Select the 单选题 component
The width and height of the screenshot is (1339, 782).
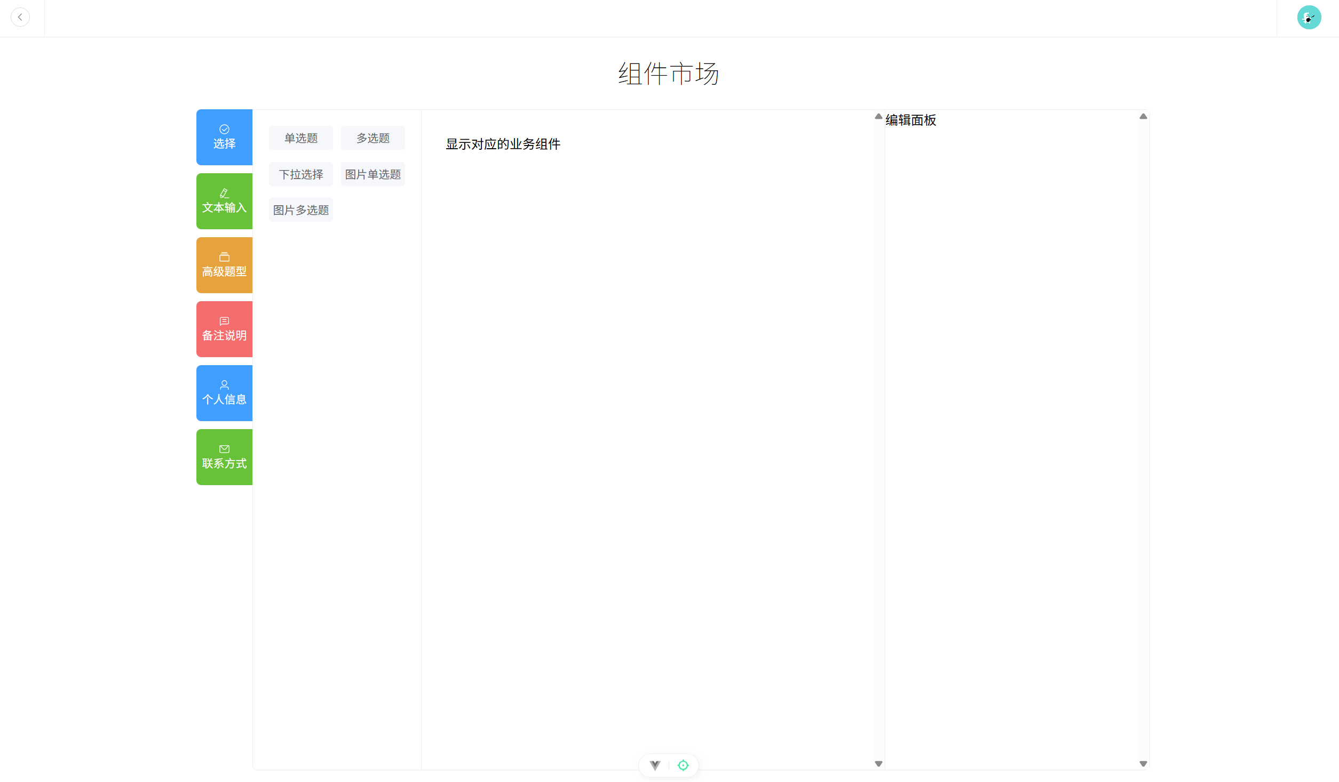[x=301, y=138]
